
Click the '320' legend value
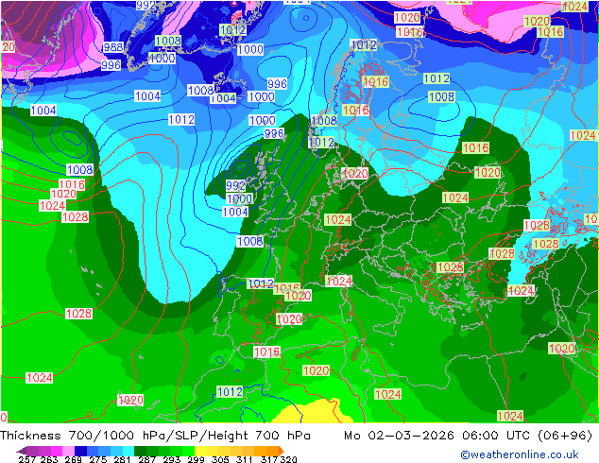(288, 459)
